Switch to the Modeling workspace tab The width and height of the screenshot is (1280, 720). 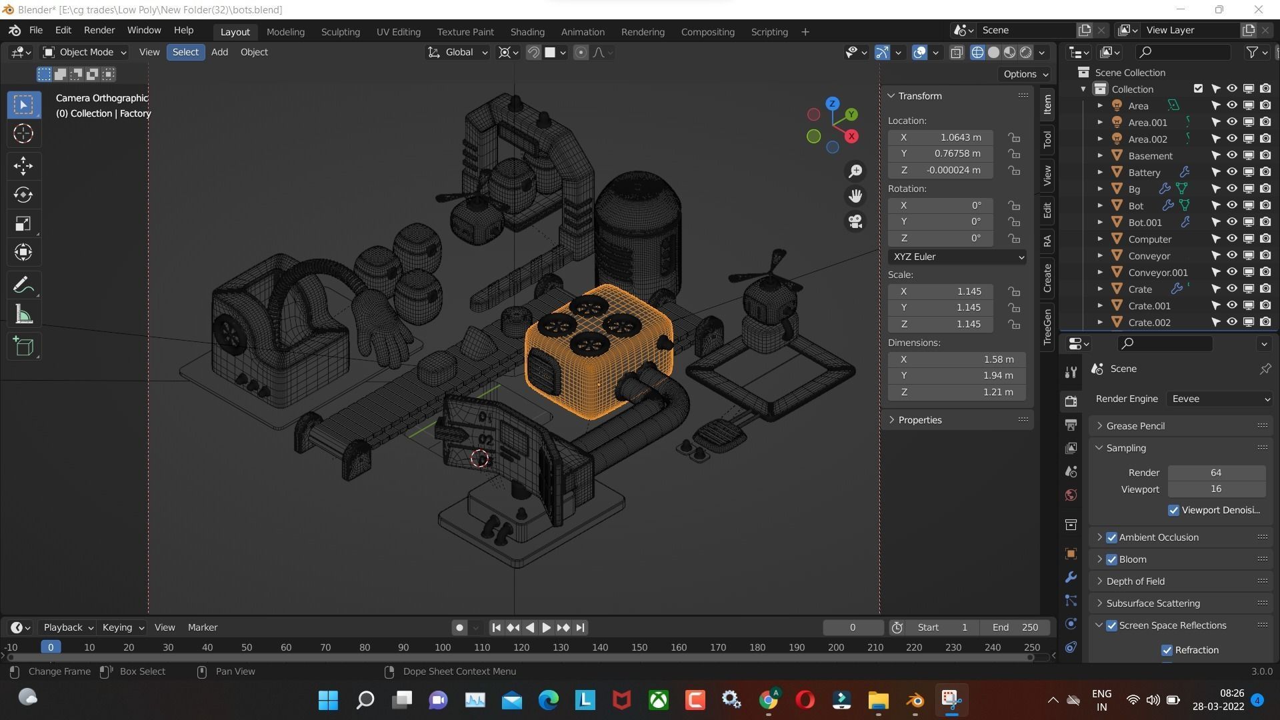(285, 31)
